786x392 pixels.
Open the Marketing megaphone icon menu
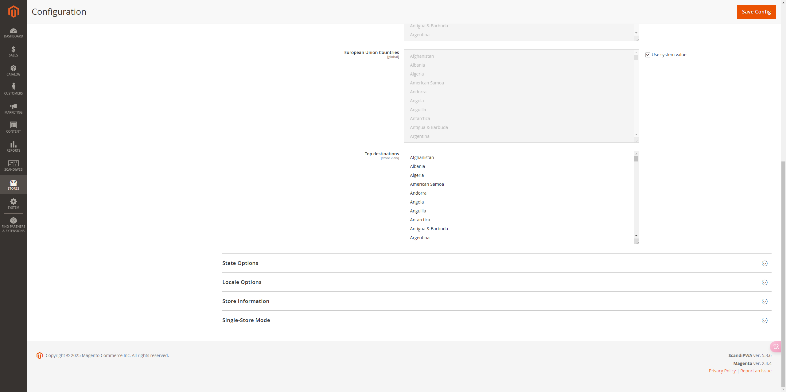(x=13, y=108)
